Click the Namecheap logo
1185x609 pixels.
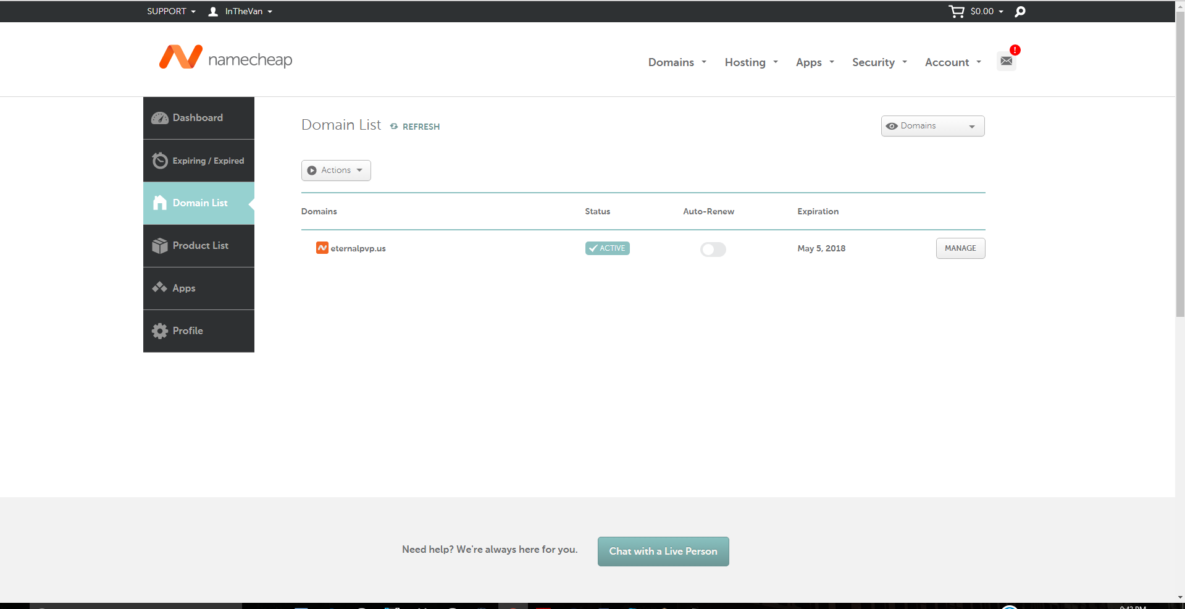tap(225, 57)
